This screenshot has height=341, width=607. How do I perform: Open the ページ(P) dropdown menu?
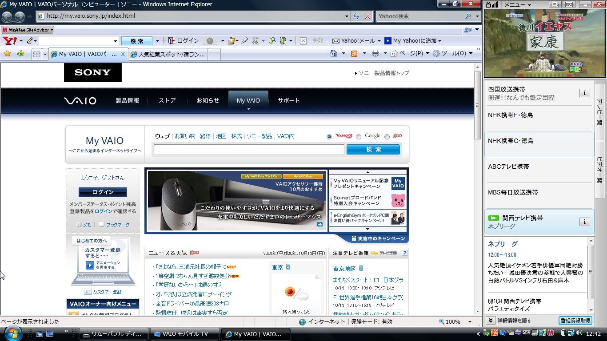[410, 53]
